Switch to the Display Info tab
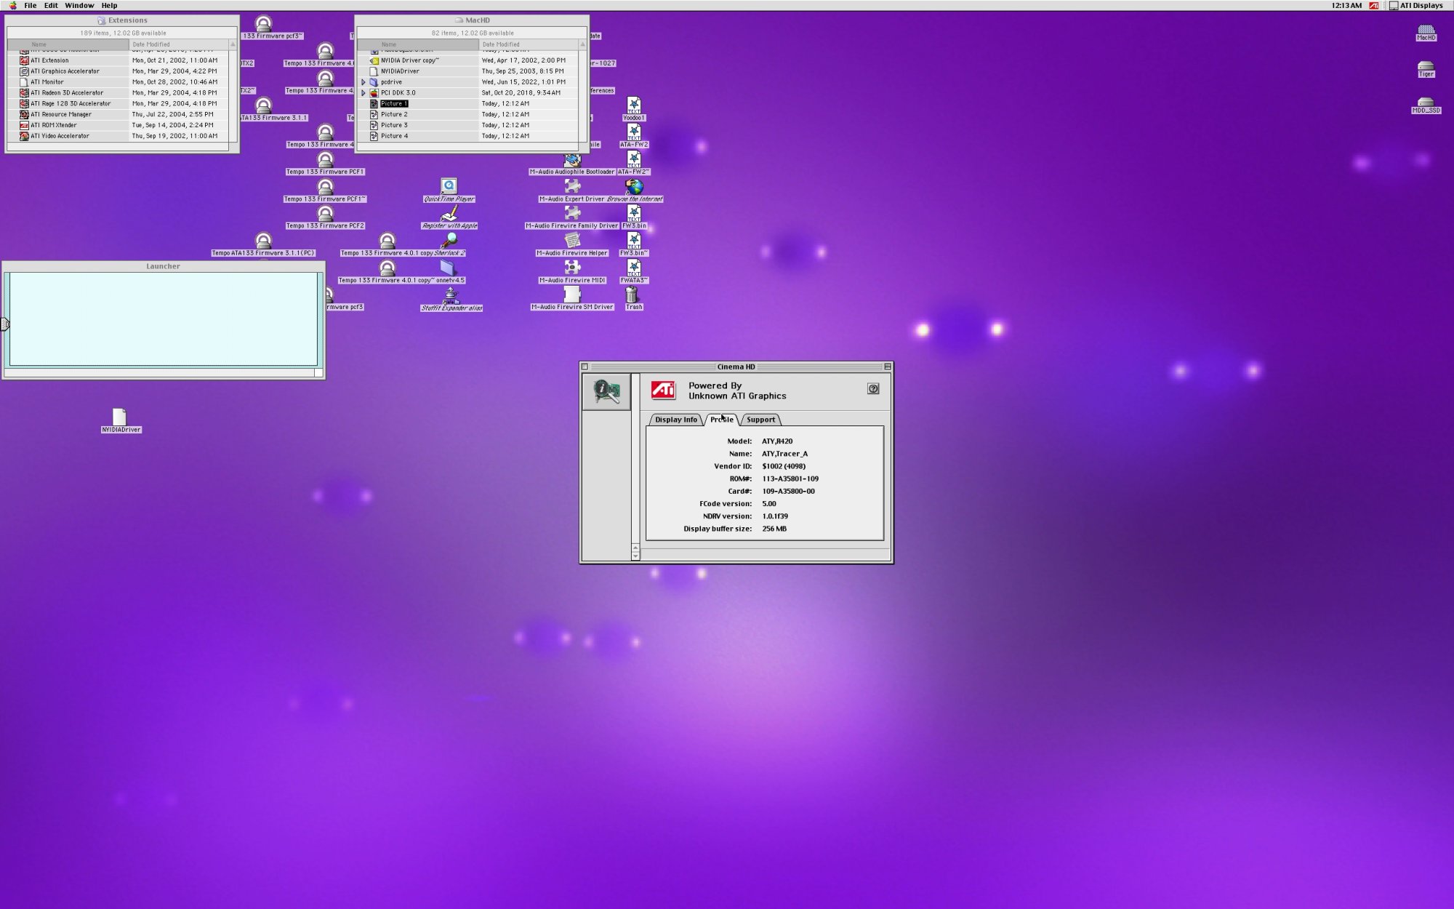 (x=675, y=420)
